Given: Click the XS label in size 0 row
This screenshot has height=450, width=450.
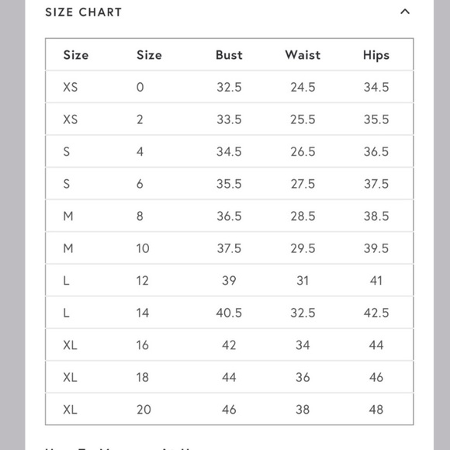Looking at the screenshot, I should (x=71, y=87).
